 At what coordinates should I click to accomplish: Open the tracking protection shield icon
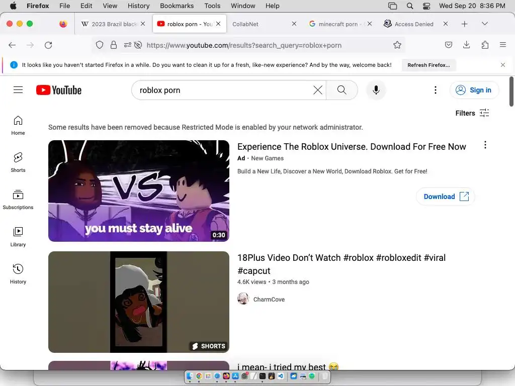pyautogui.click(x=100, y=45)
